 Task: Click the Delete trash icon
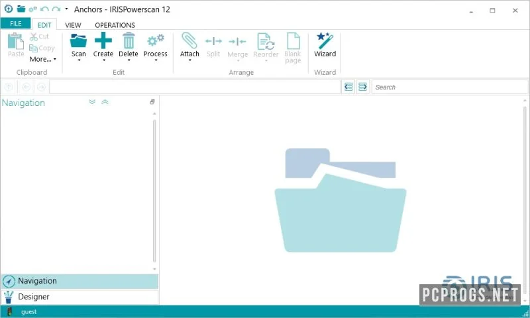click(x=129, y=40)
